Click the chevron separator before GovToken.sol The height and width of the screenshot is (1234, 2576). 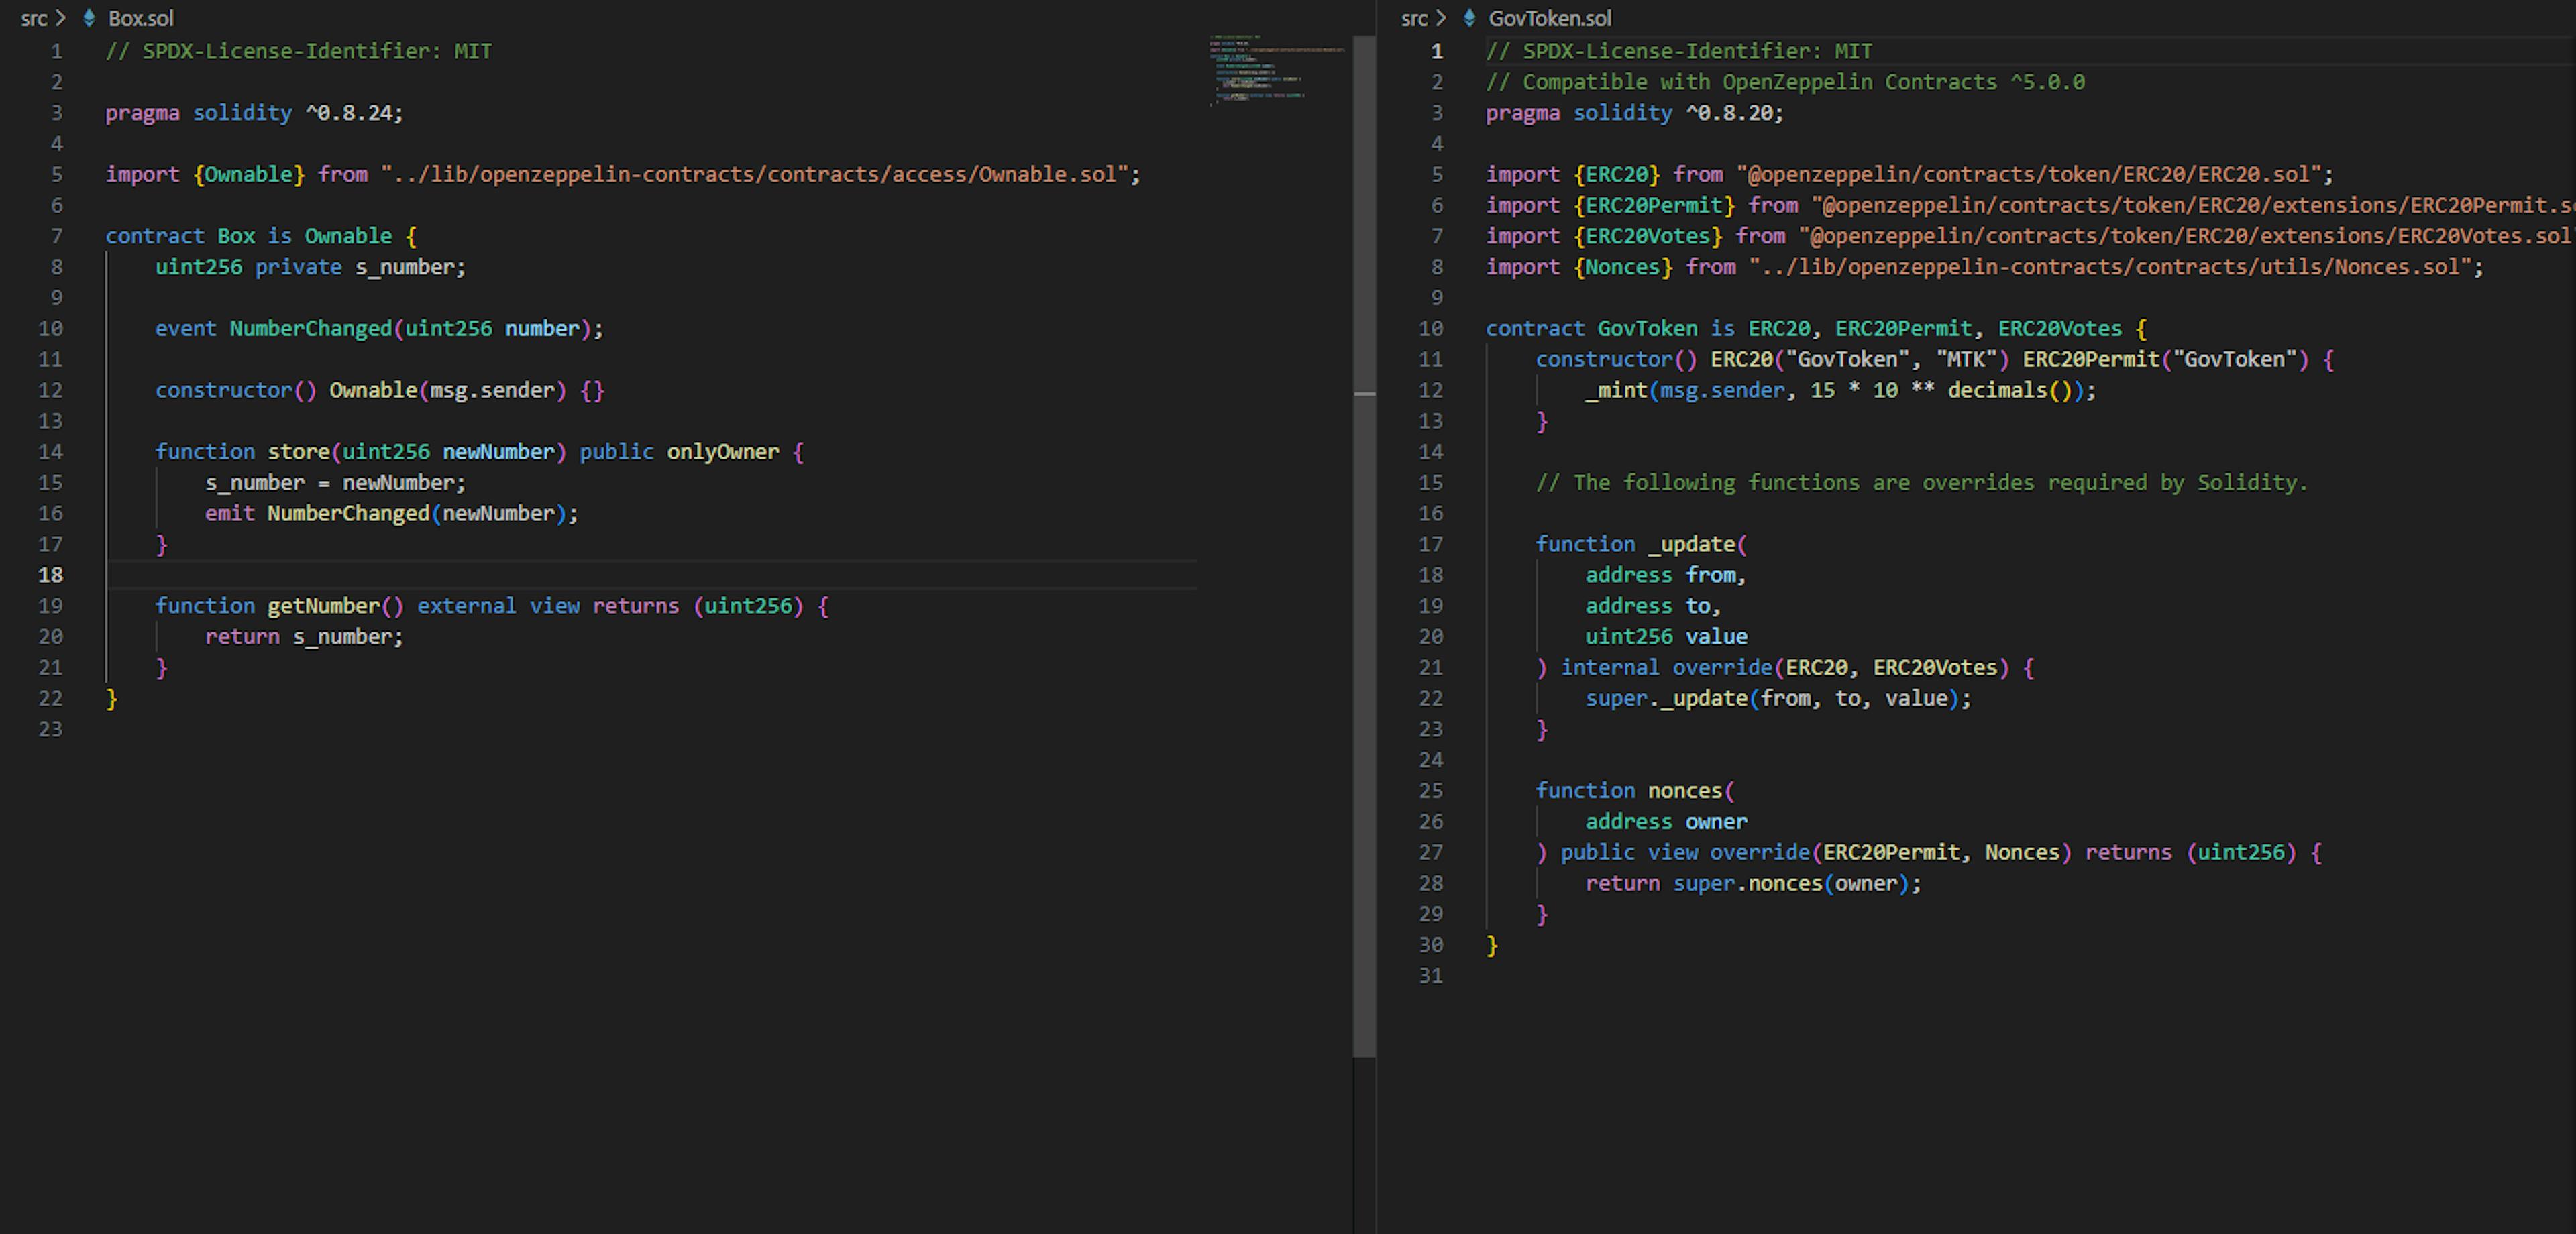point(1441,18)
